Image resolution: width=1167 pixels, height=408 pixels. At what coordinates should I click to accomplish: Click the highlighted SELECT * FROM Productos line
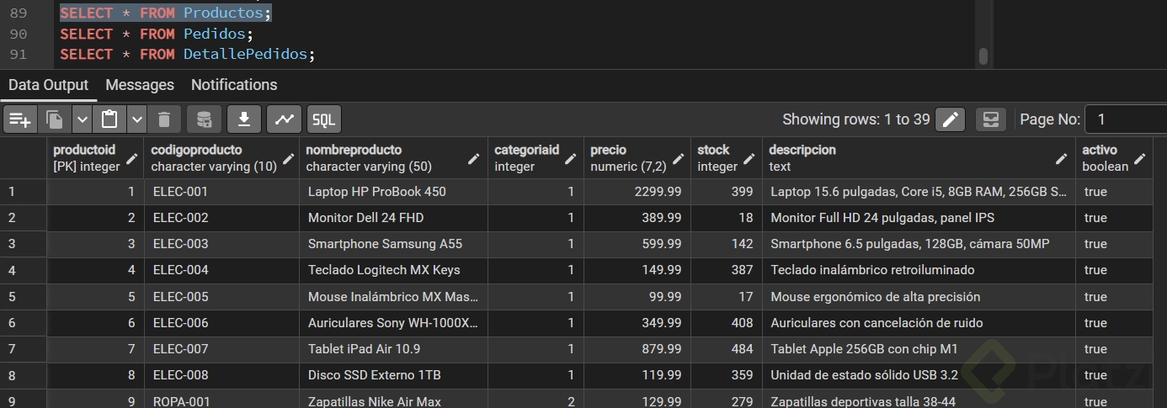[166, 13]
